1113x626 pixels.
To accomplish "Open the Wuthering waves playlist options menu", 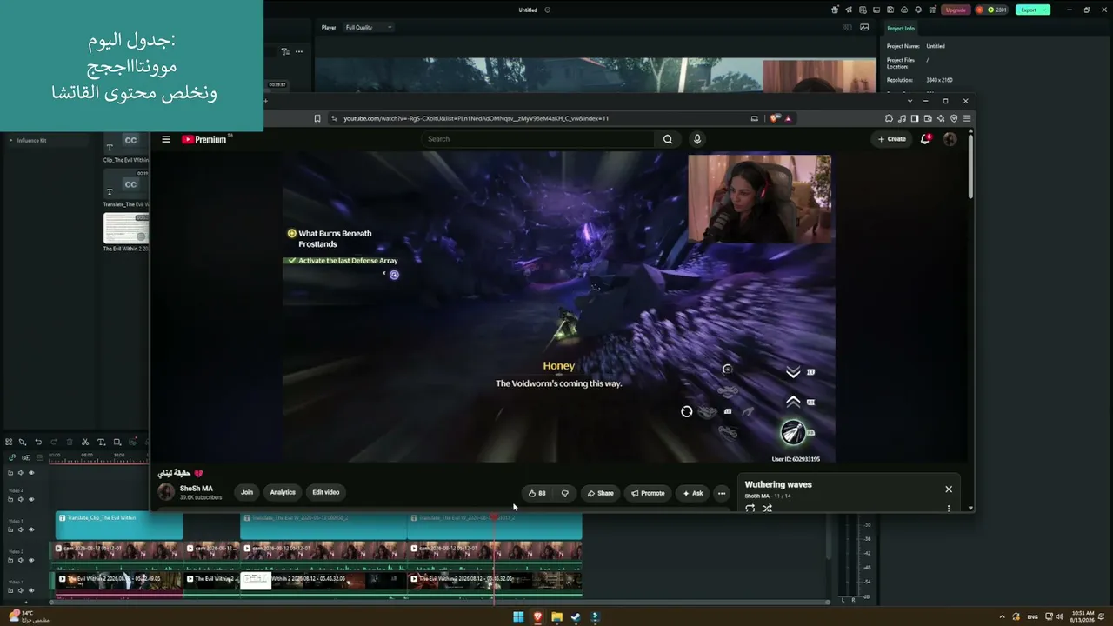I will tap(949, 508).
